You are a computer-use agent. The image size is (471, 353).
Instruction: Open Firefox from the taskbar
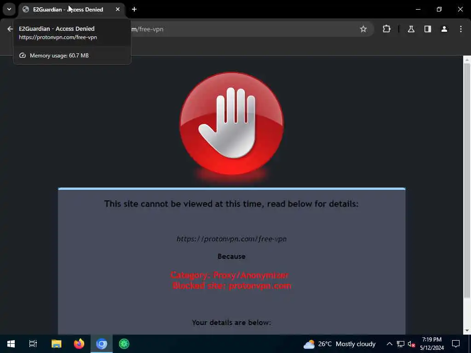click(x=79, y=344)
